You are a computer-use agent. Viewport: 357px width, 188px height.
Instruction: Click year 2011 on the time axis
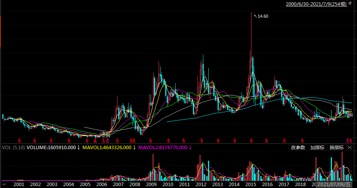(184, 185)
